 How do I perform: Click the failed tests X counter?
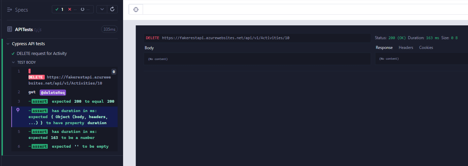click(x=73, y=9)
